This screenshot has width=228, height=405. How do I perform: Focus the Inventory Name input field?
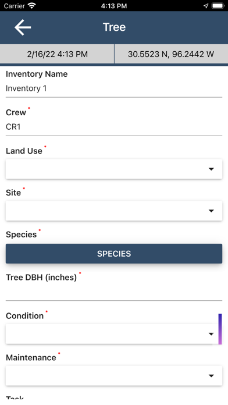114,88
